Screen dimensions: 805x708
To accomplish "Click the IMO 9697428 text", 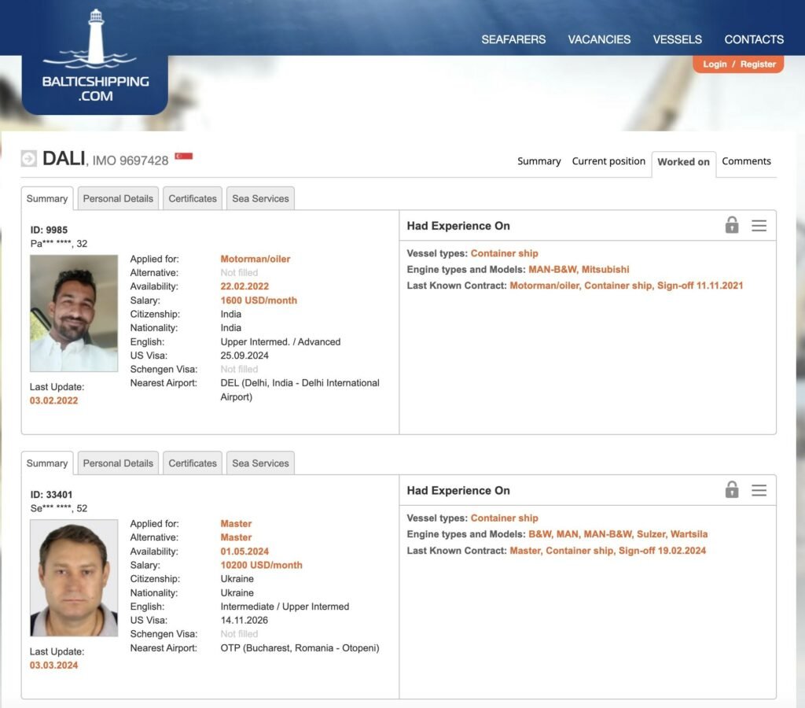I will (x=130, y=160).
